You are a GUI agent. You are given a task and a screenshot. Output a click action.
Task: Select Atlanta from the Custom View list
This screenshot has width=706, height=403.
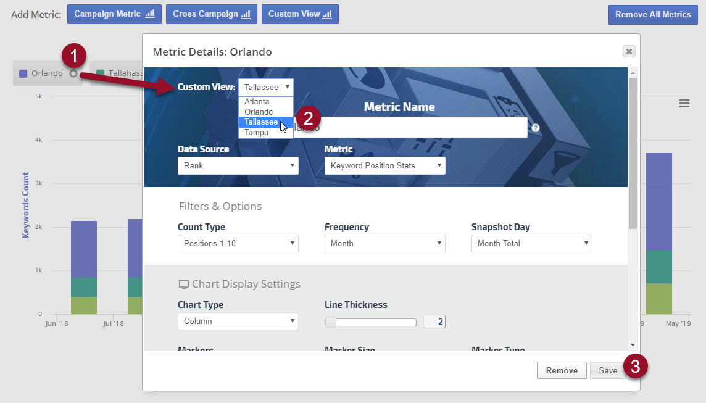coord(257,102)
